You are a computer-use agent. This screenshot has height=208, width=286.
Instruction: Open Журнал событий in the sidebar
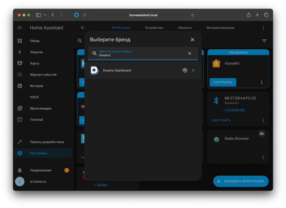pyautogui.click(x=43, y=75)
